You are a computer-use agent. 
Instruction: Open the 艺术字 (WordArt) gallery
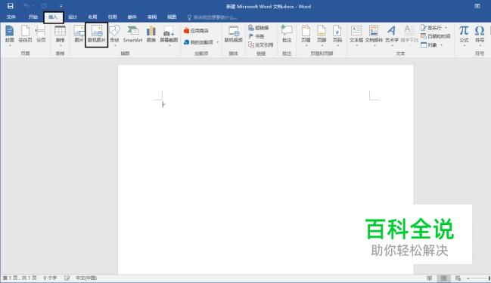pos(392,35)
